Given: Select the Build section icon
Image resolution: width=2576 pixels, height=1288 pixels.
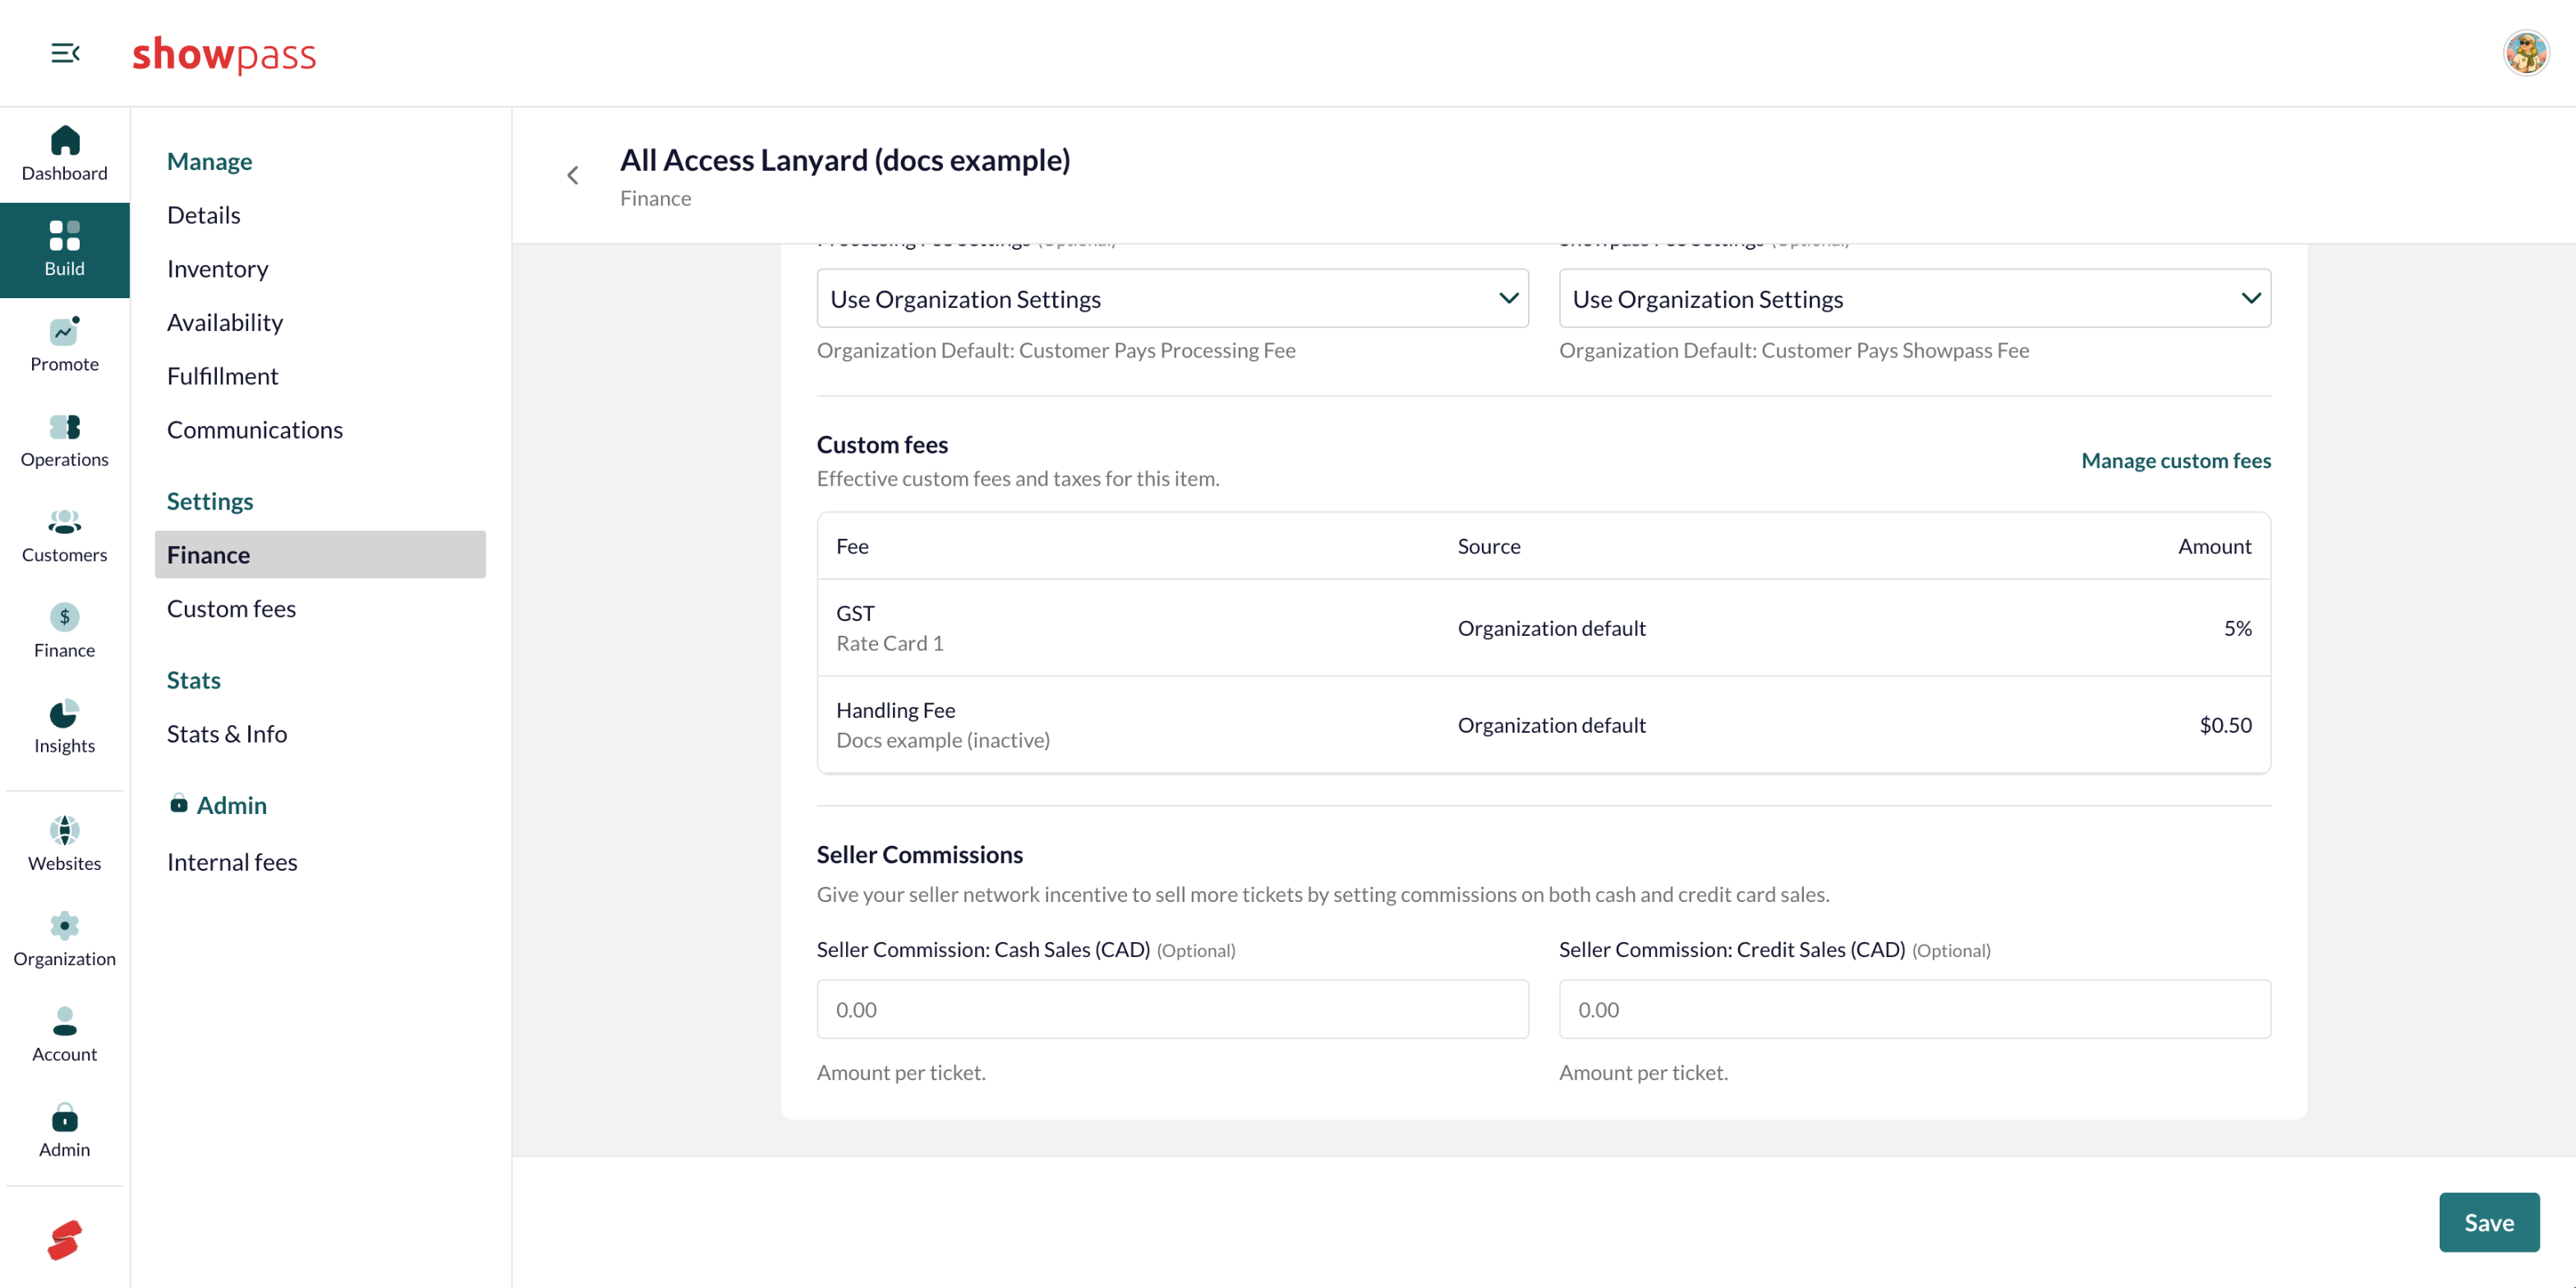Looking at the screenshot, I should pos(65,236).
